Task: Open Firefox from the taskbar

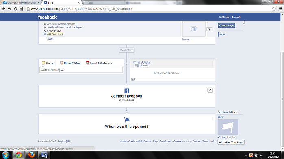Action: (31, 155)
